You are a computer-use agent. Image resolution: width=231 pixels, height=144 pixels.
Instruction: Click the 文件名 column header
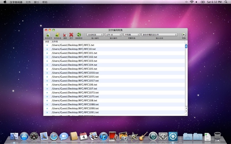coord(55,41)
